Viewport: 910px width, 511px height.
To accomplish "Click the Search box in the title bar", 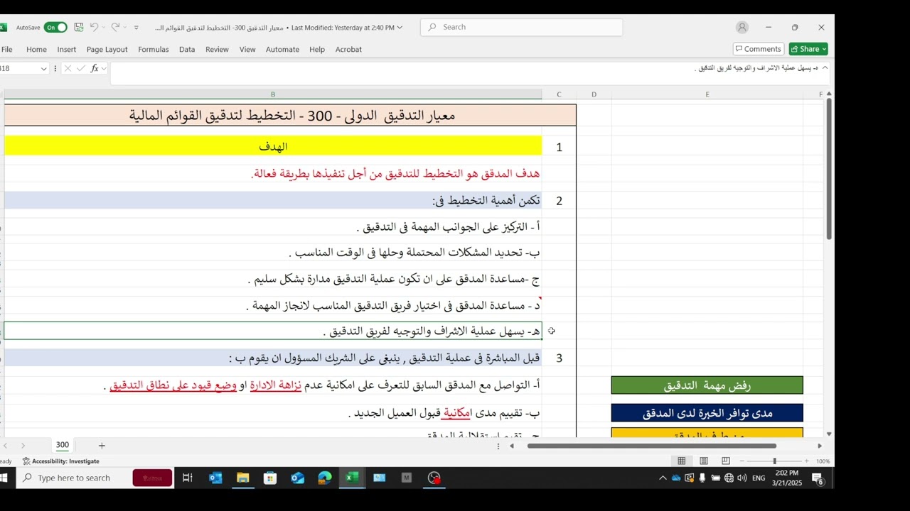I will point(522,27).
